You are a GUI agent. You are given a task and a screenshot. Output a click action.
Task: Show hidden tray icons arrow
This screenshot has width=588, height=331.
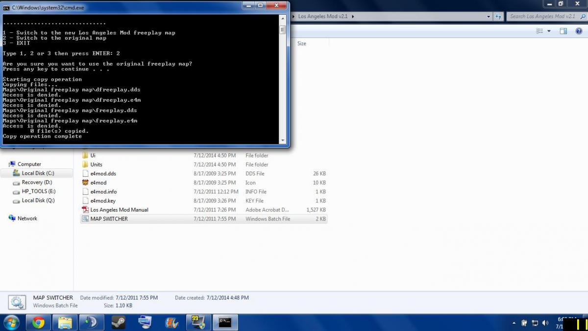click(514, 323)
